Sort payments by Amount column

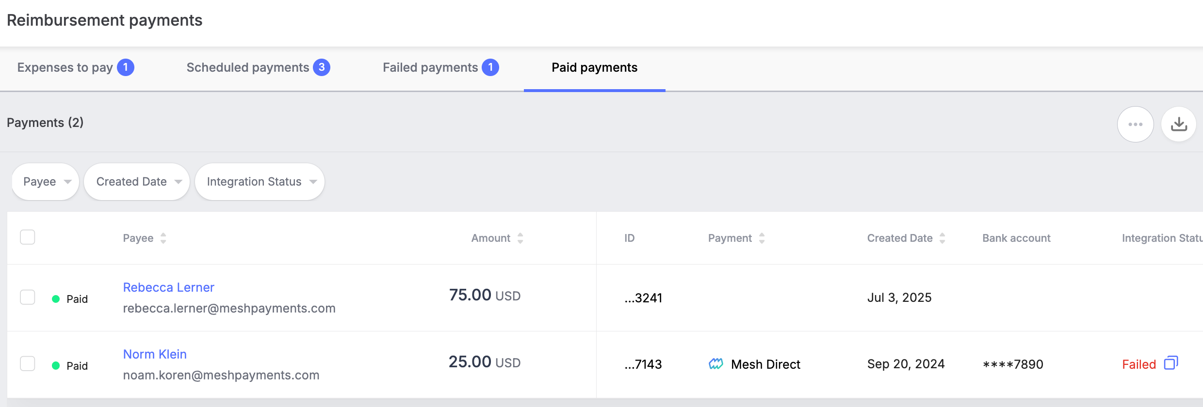[520, 238]
